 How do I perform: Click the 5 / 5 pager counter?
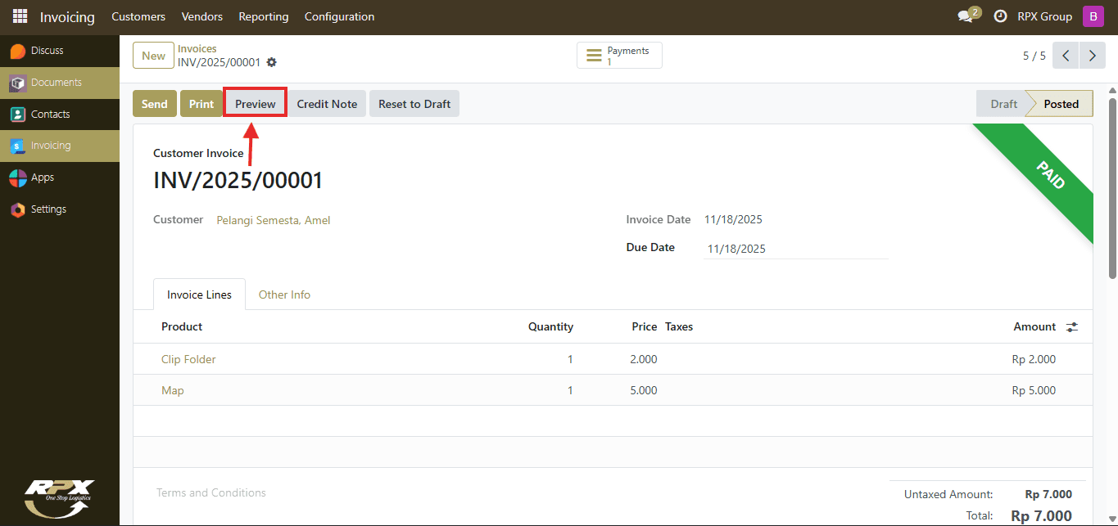[x=1034, y=56]
